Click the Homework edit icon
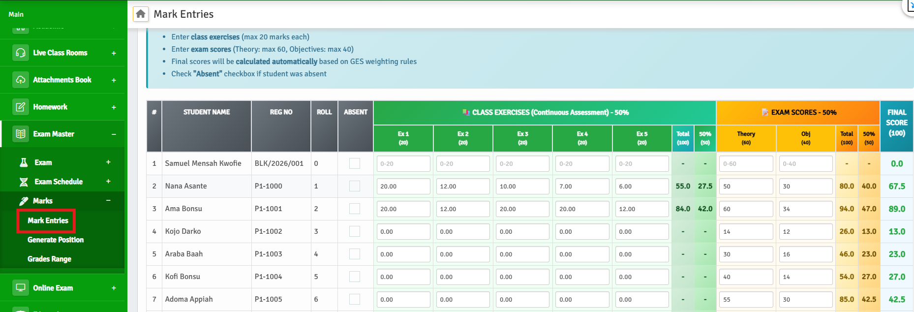The image size is (914, 312). [21, 107]
